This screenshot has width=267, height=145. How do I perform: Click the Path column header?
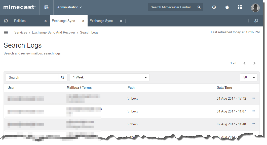coord(131,88)
